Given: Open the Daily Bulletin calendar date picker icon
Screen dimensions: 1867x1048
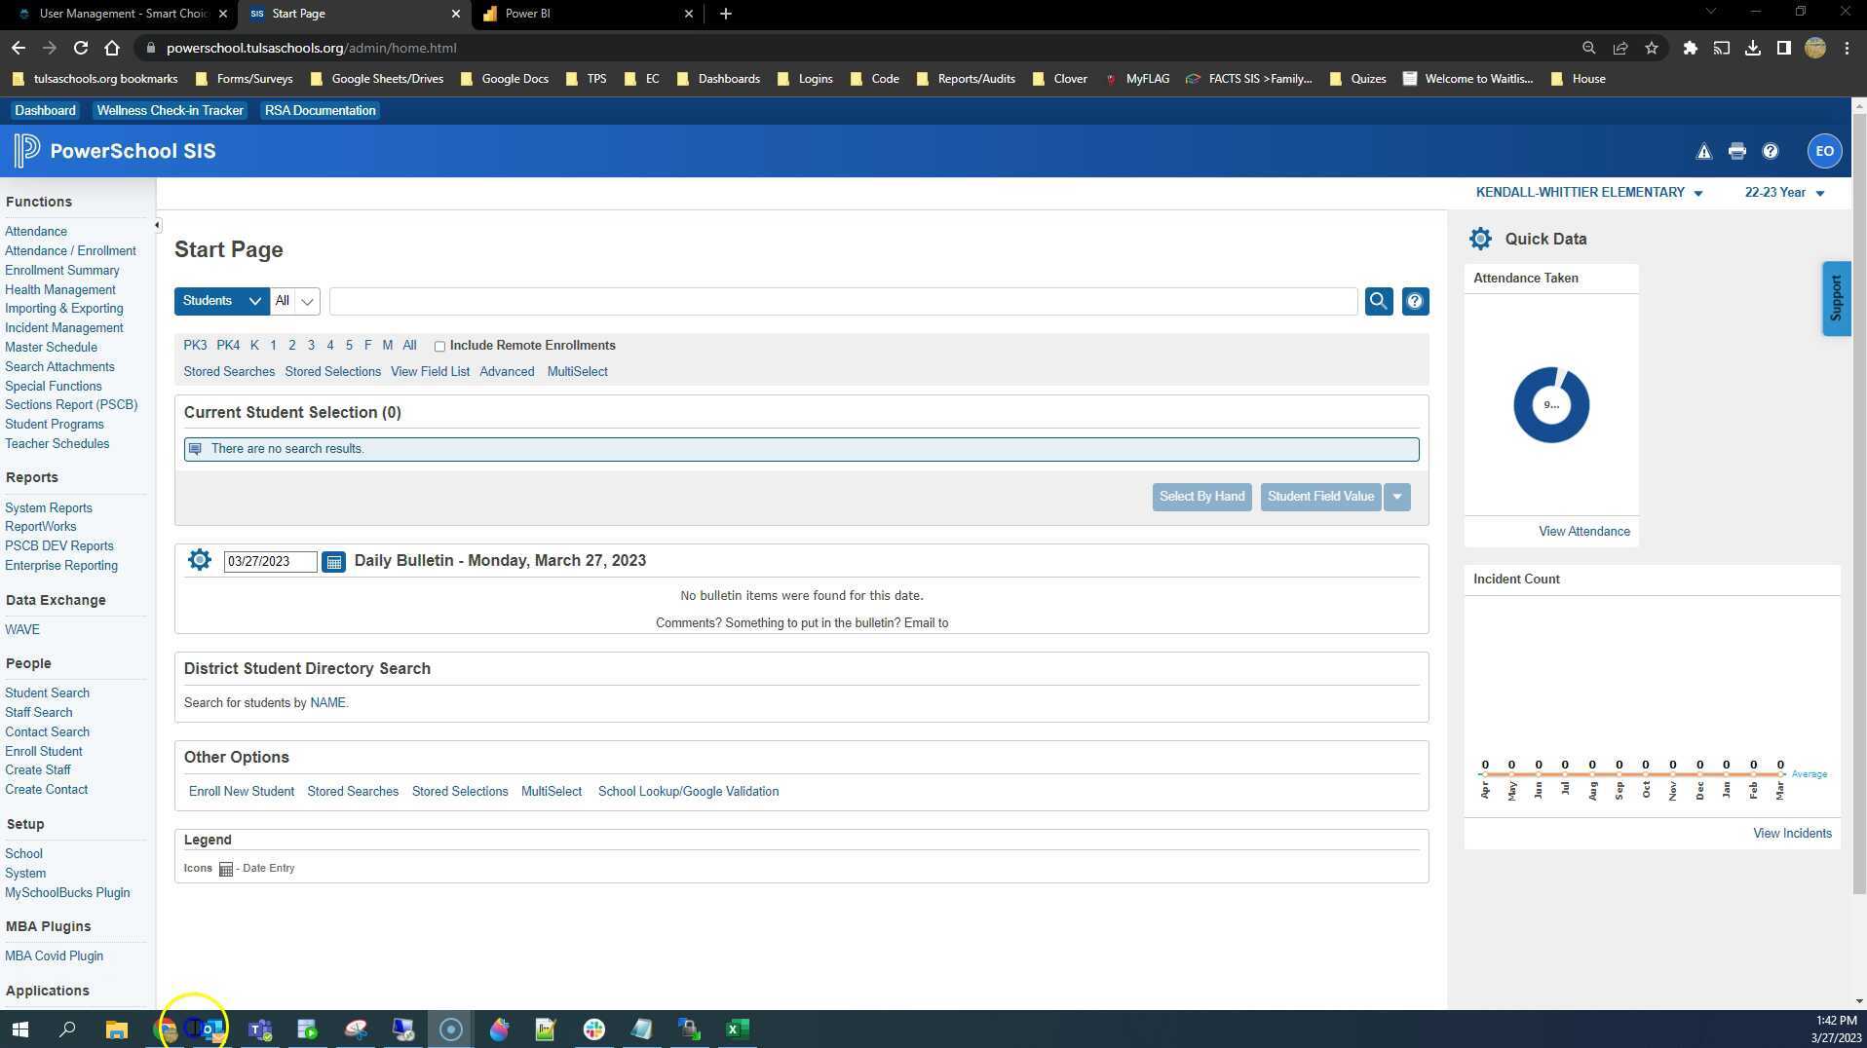Looking at the screenshot, I should click(333, 561).
